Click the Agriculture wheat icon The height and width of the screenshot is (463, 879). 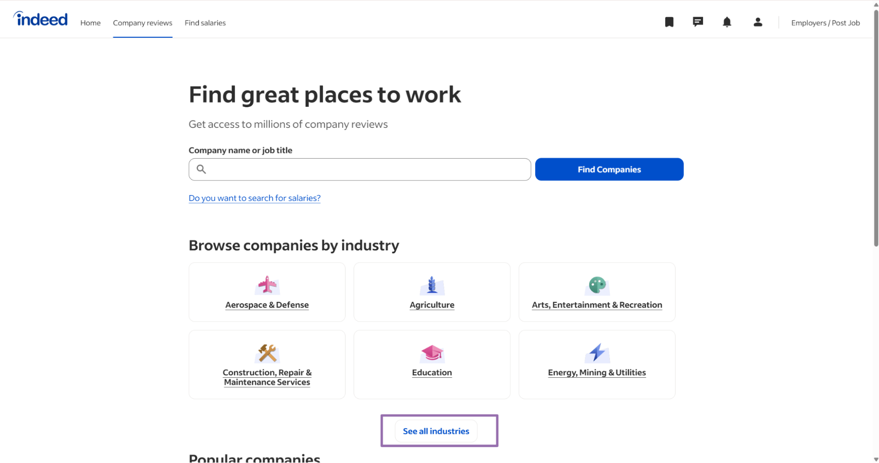432,285
